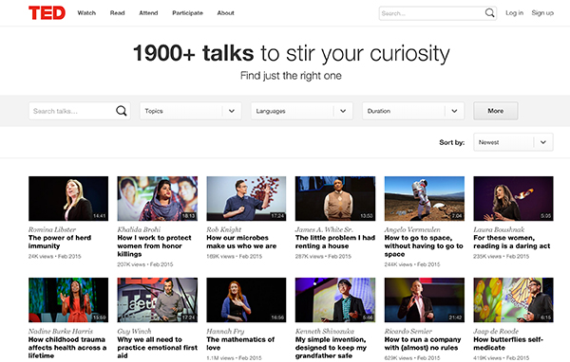Open Kenneth Shinozuka talk thumbnail
570x362 pixels.
point(335,300)
